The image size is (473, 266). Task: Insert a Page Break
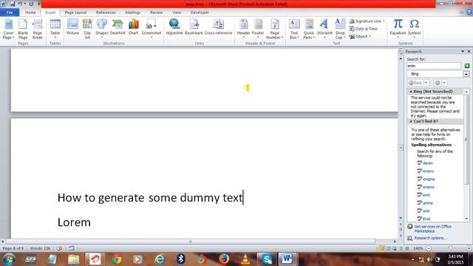38,29
